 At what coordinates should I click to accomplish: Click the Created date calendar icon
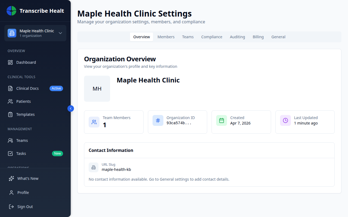coord(221,120)
